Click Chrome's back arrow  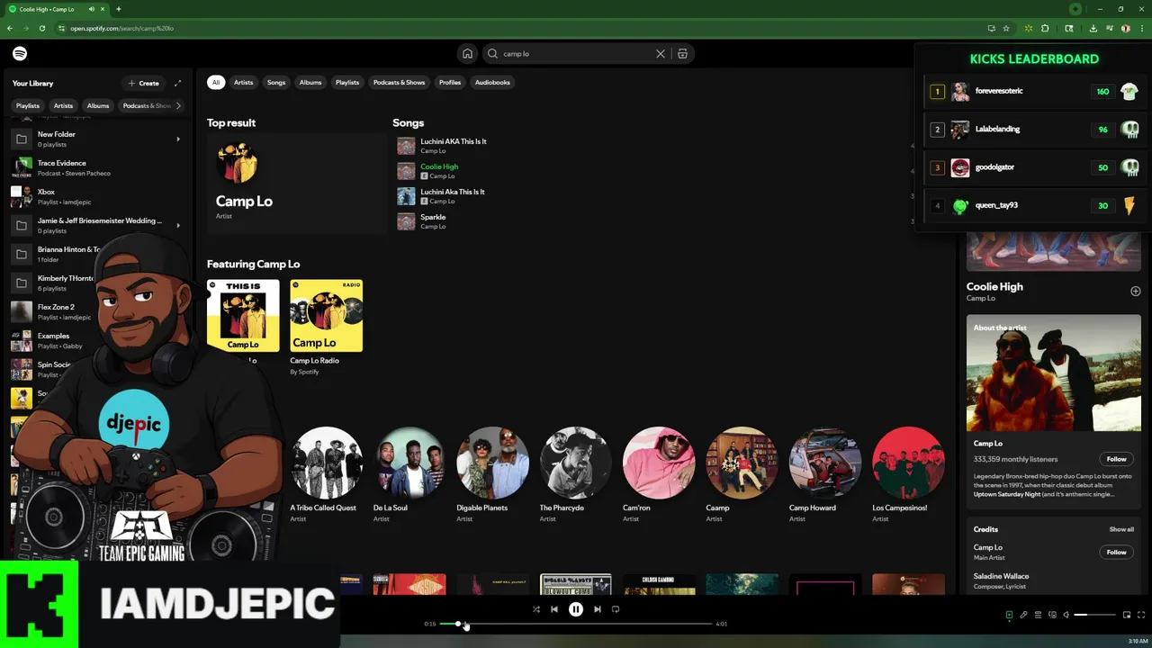point(10,28)
